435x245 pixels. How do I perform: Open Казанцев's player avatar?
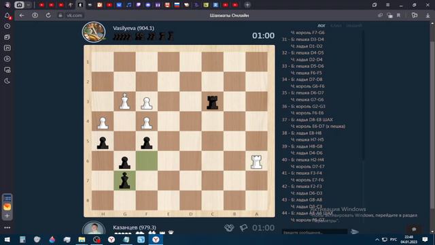94,229
